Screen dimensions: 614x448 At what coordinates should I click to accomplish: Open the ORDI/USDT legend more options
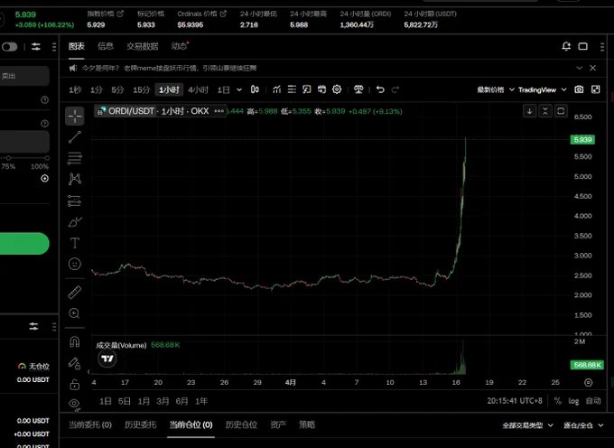[x=219, y=111]
